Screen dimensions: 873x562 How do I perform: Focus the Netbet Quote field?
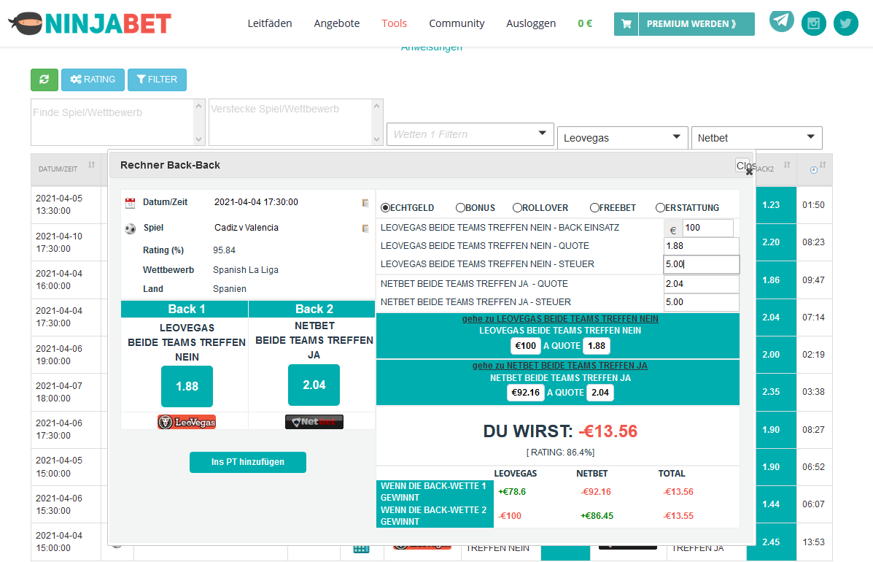pyautogui.click(x=702, y=283)
